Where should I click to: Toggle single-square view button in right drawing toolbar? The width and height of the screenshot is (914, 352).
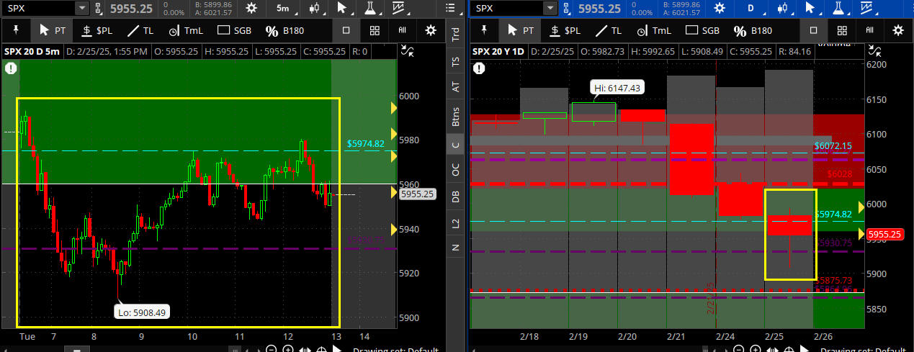(814, 31)
